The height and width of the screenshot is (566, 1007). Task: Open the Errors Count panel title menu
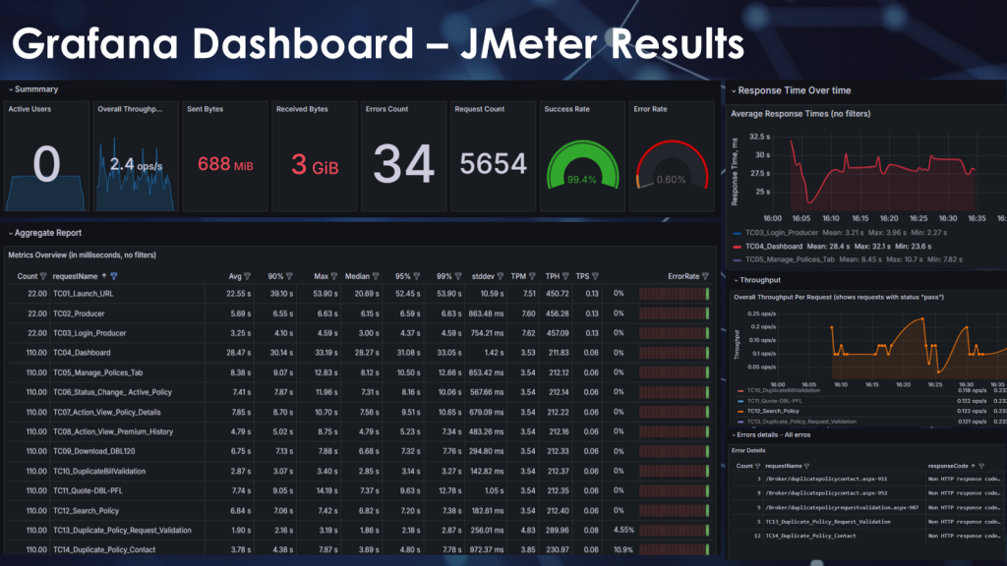point(386,109)
